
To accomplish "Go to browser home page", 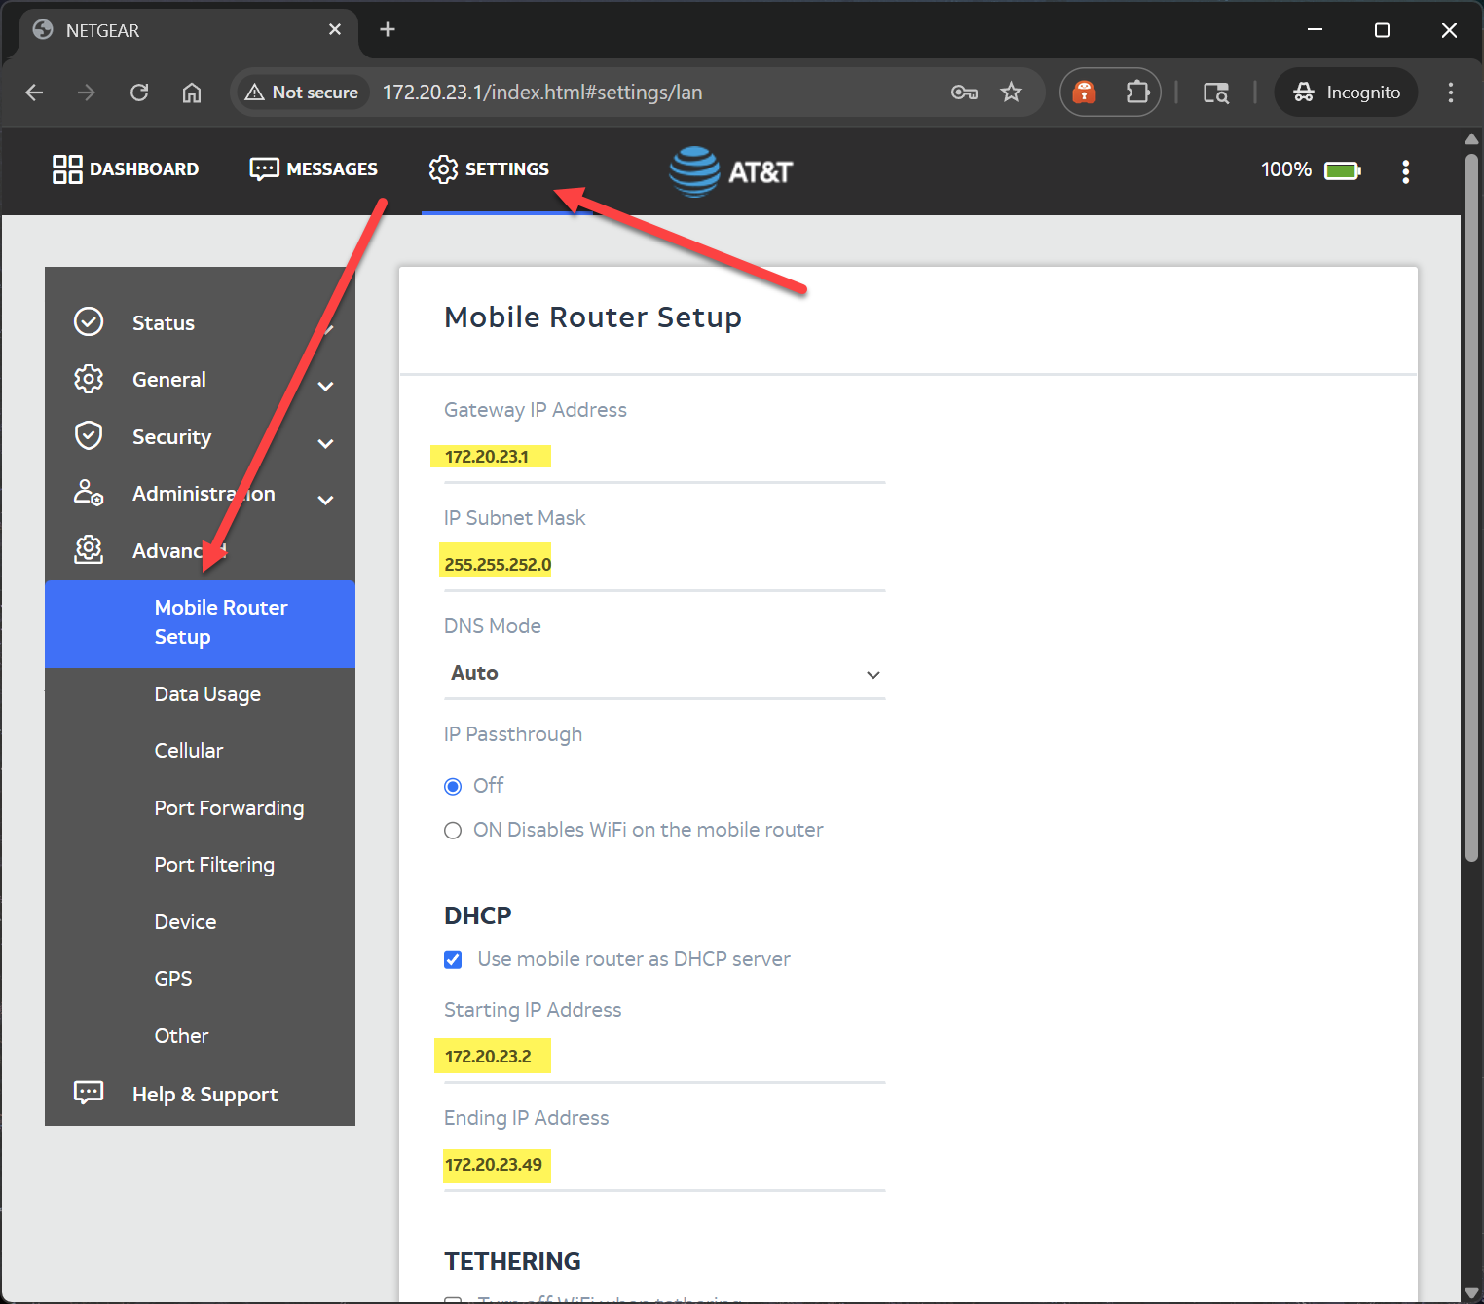I will click(192, 93).
